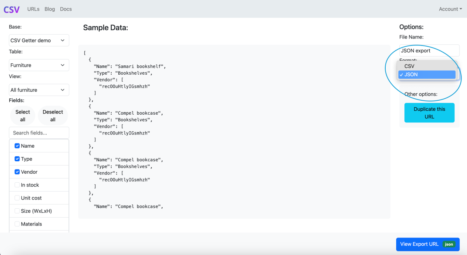Go to the Docs page
467x255 pixels.
pyautogui.click(x=66, y=9)
